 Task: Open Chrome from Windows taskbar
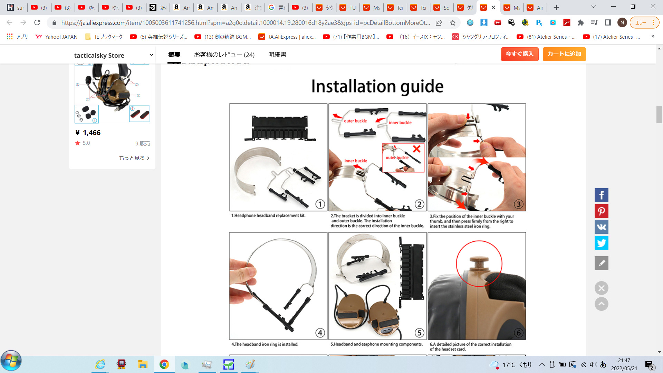pyautogui.click(x=164, y=364)
